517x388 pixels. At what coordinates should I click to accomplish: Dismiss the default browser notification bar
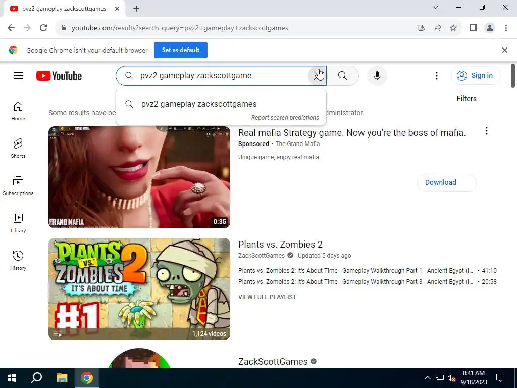click(x=504, y=50)
